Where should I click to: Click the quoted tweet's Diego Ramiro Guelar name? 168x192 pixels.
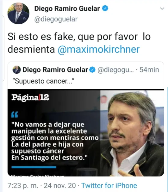coord(55,70)
